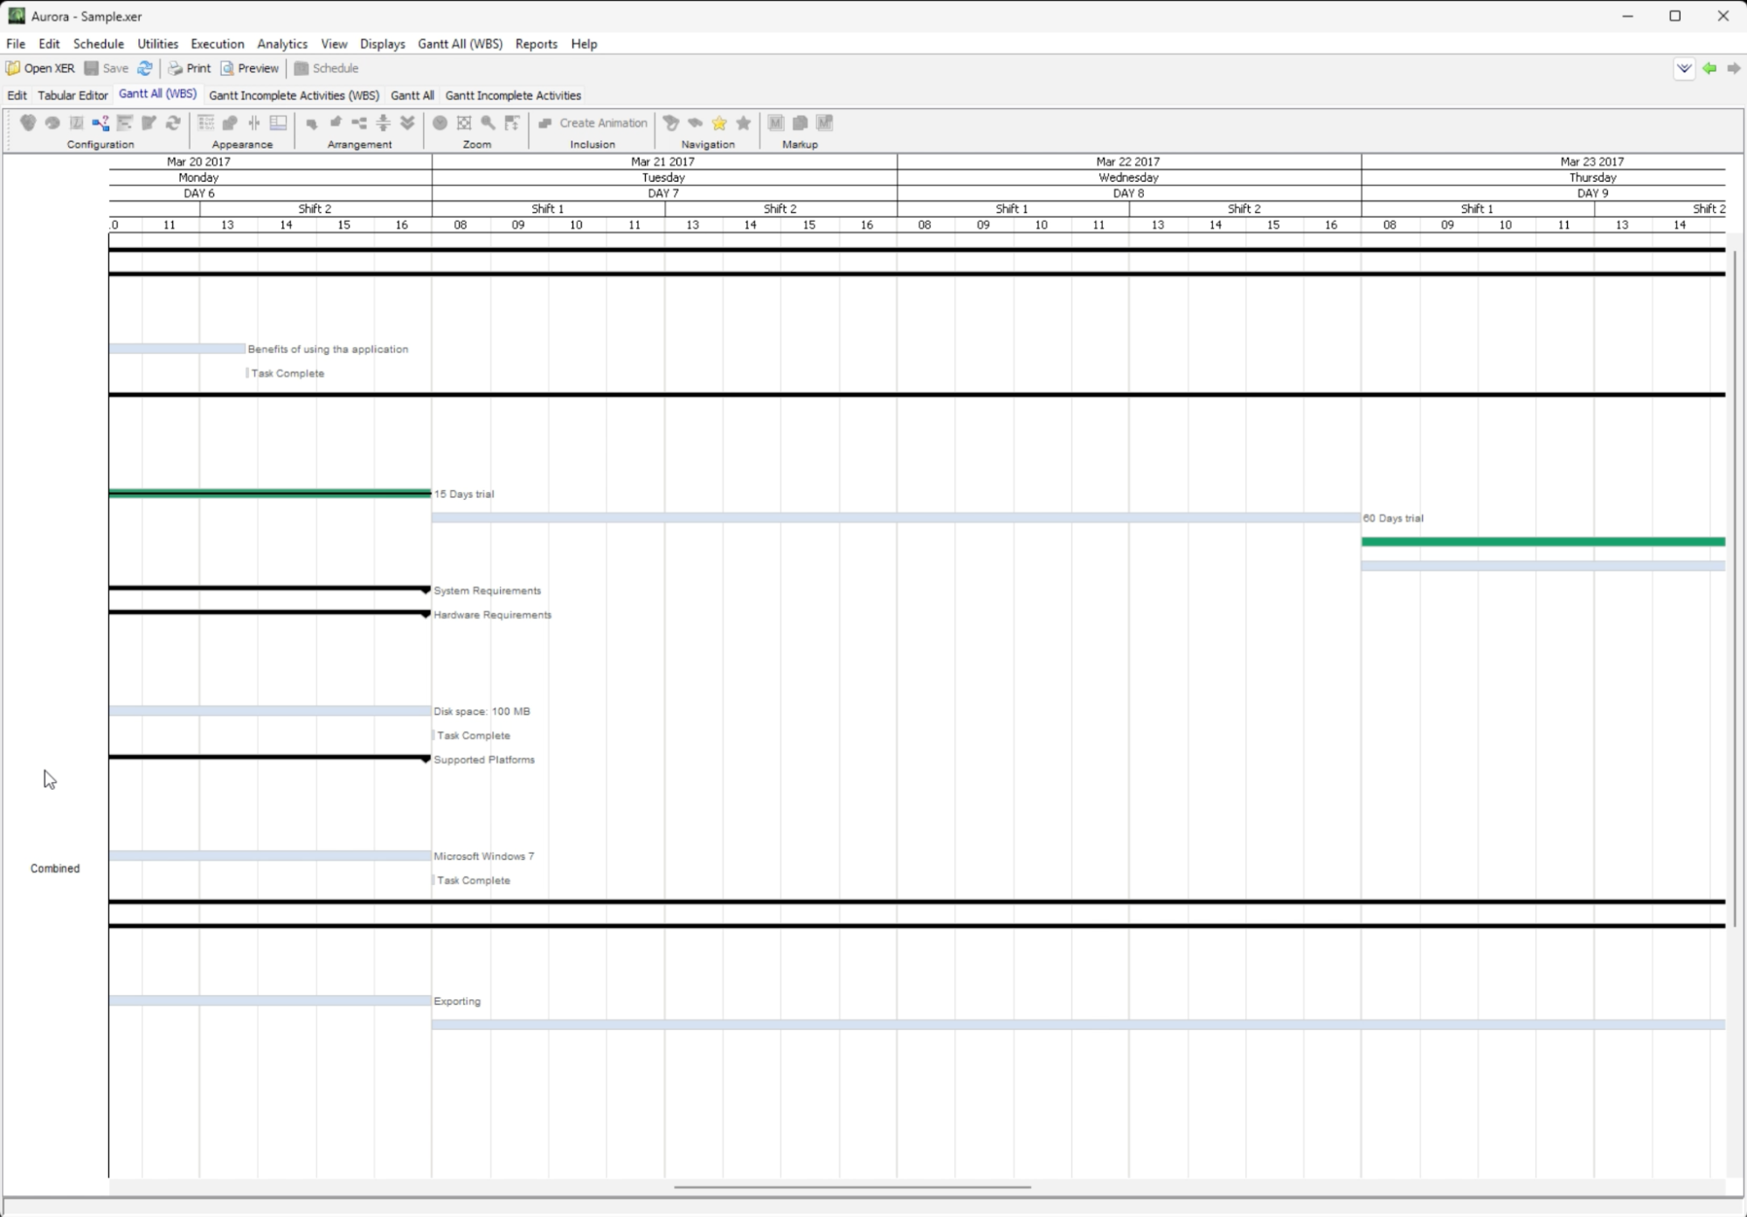The image size is (1747, 1217).
Task: Click the Open XER toolbar button
Action: (x=40, y=68)
